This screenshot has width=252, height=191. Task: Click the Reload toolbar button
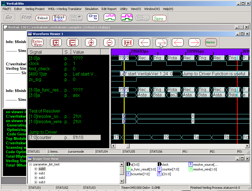click(43, 18)
